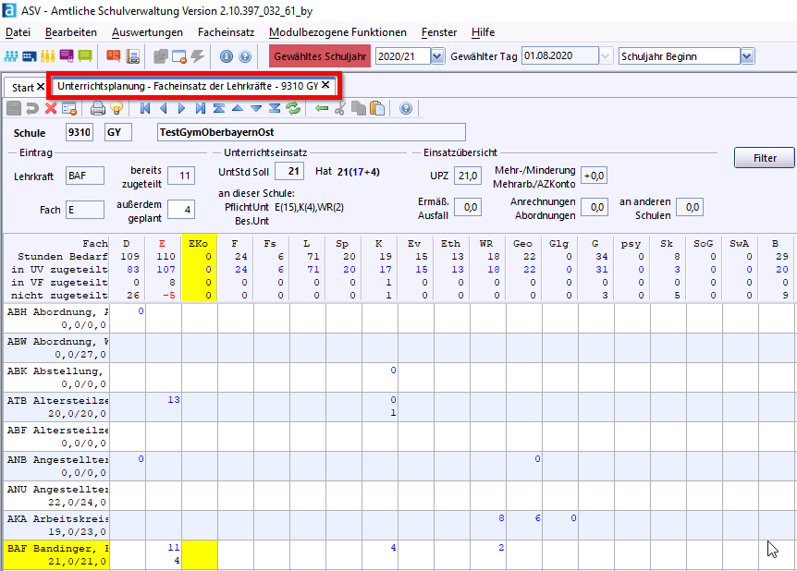Click the red X delete icon
The height and width of the screenshot is (571, 797).
click(51, 108)
